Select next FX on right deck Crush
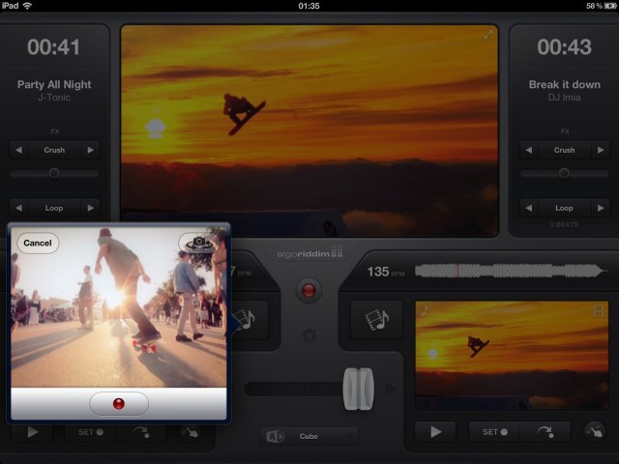 pyautogui.click(x=601, y=150)
